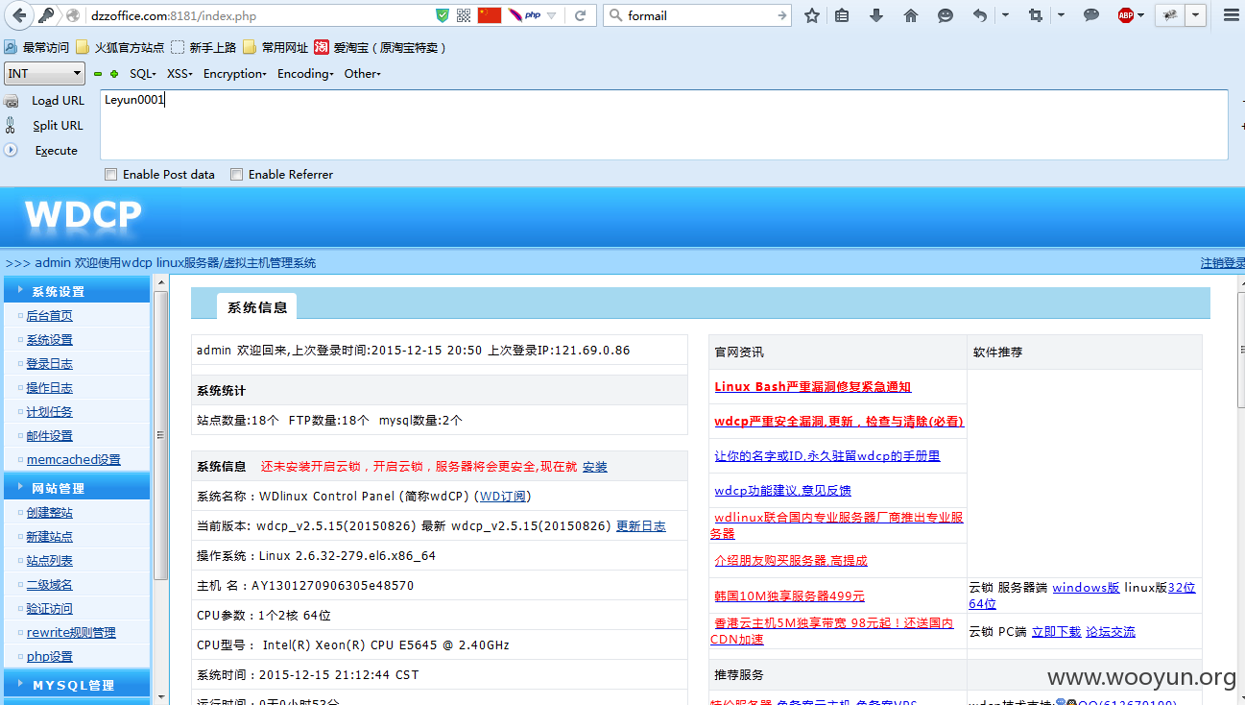Go to the browser home page icon

point(911,15)
